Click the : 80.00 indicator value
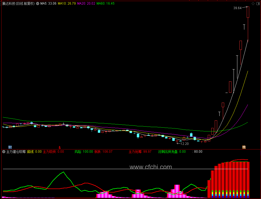Viewport: 261px width, 199px height. click(x=197, y=152)
